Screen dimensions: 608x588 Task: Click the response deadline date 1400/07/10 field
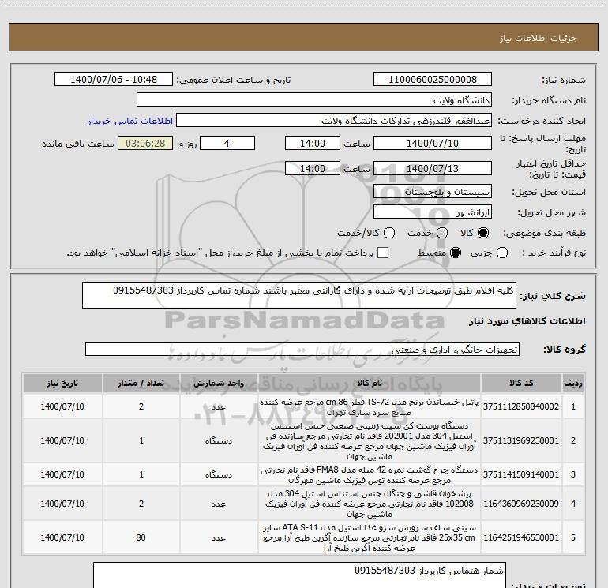(433, 143)
